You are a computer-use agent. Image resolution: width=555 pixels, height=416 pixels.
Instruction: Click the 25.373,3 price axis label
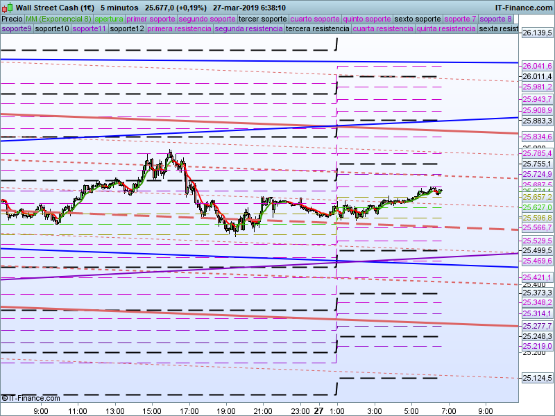point(537,293)
